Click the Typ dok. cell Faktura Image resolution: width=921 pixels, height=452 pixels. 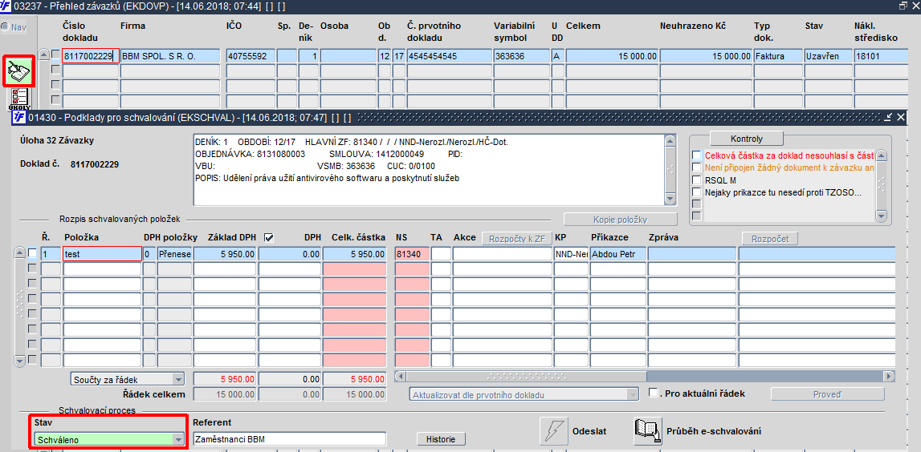pyautogui.click(x=778, y=56)
